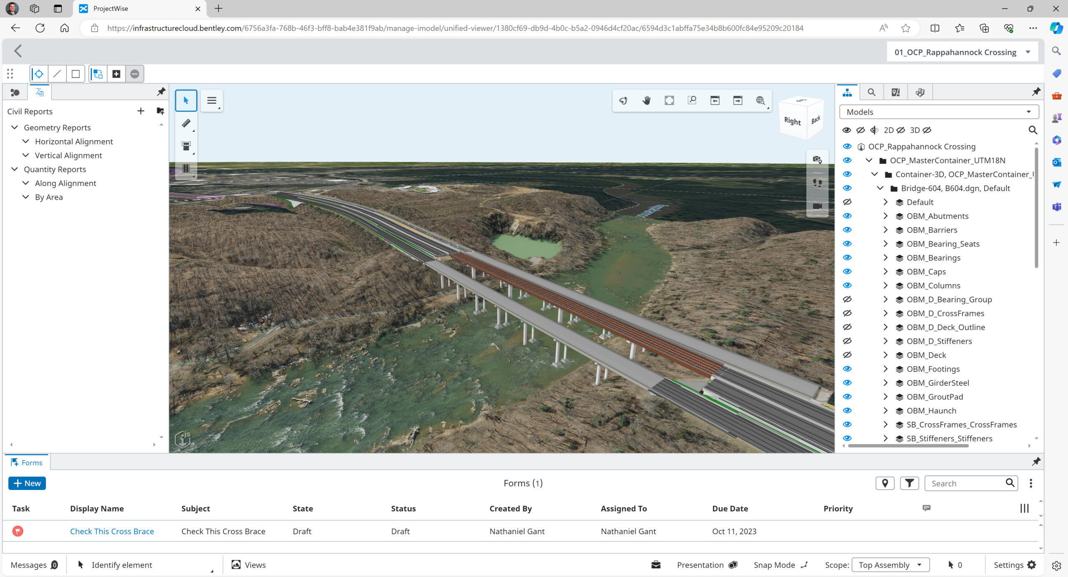
Task: Collapse the Geometry Reports section
Action: [14, 127]
